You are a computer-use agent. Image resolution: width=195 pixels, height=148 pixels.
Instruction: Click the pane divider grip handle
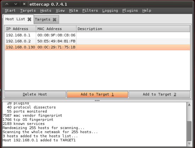pos(97,101)
